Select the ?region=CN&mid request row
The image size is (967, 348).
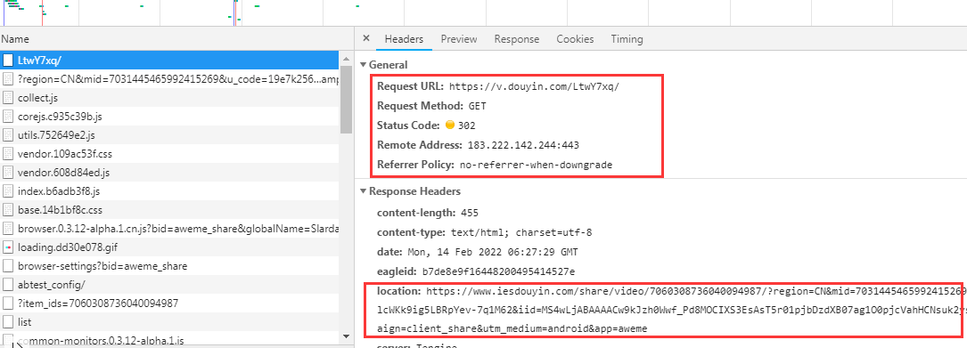[x=169, y=79]
